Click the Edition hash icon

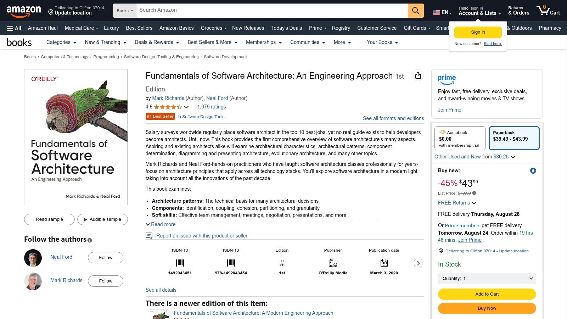[x=282, y=263]
